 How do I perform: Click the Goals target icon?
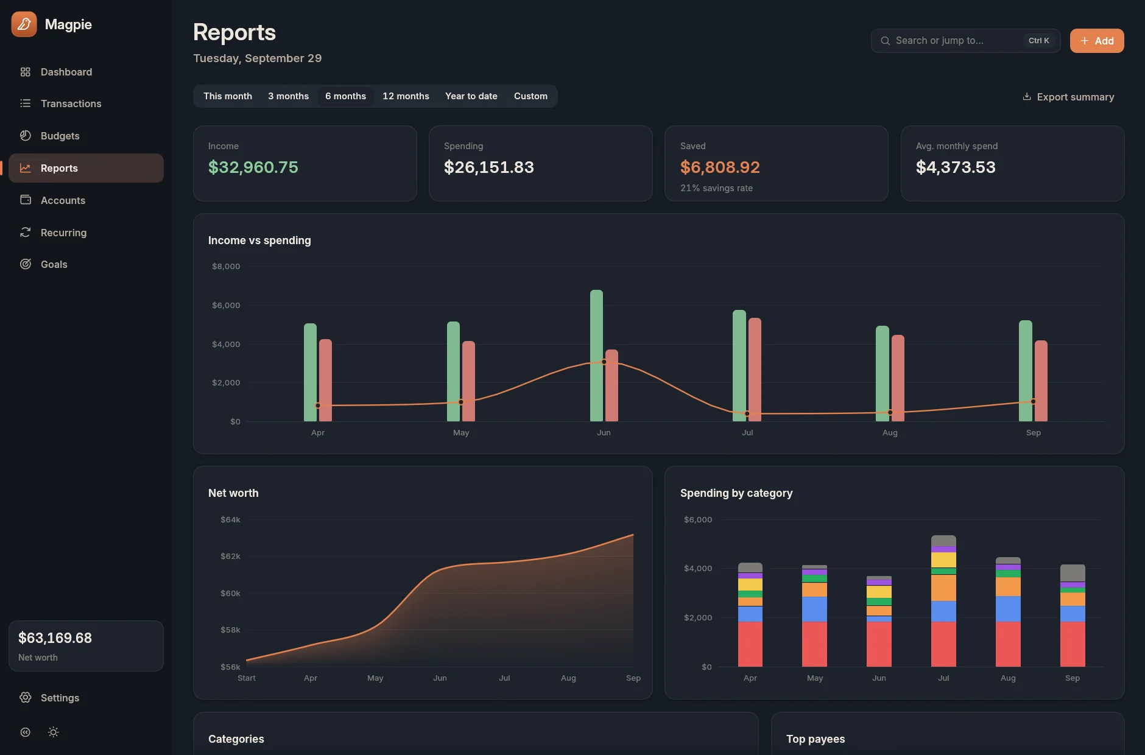pos(25,264)
